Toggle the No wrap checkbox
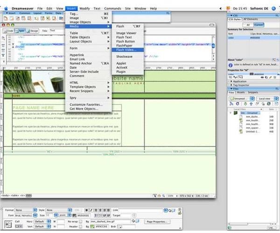 tap(81, 222)
